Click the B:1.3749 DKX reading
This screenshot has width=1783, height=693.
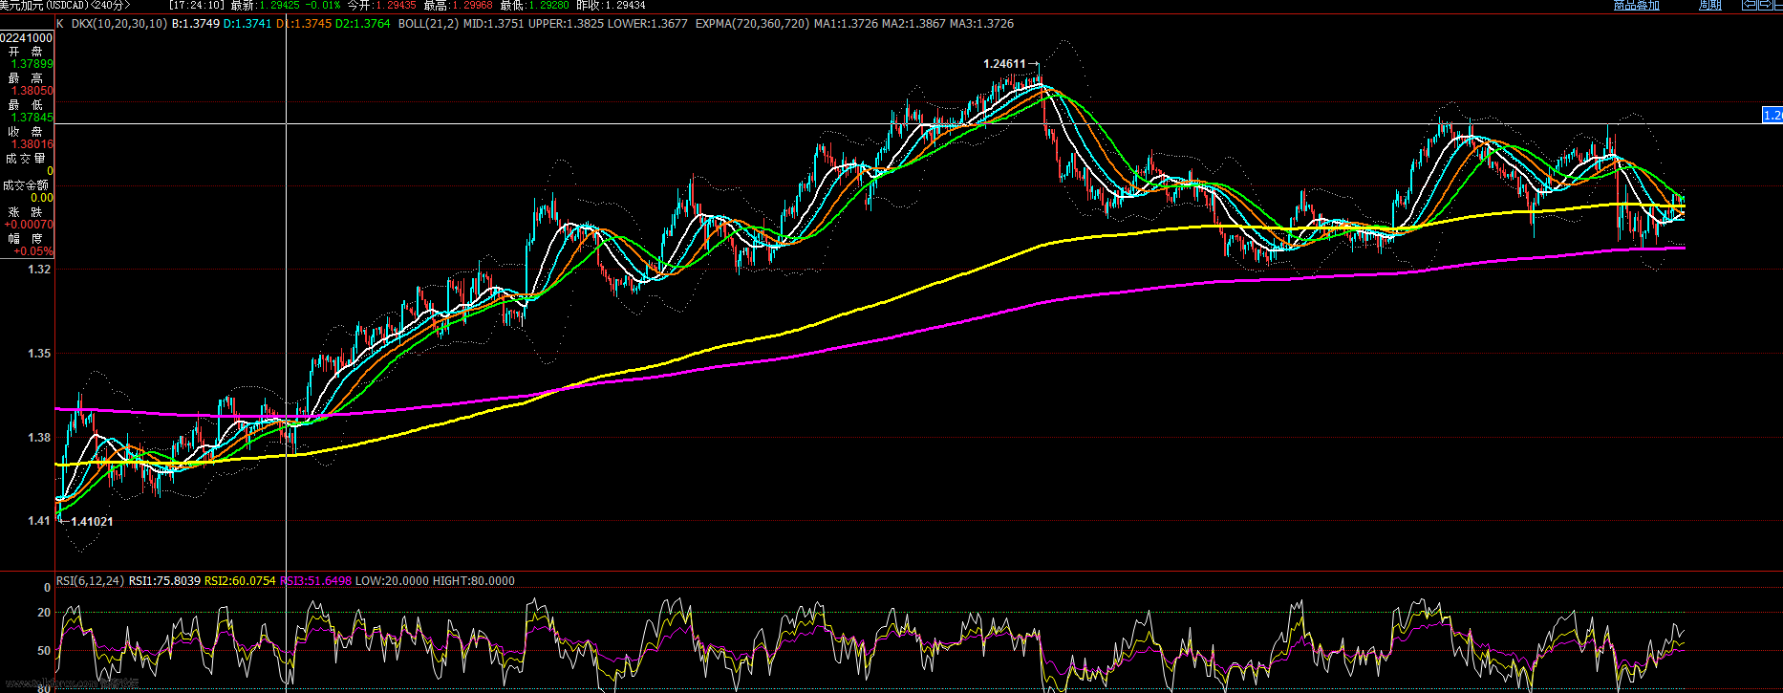click(x=195, y=23)
